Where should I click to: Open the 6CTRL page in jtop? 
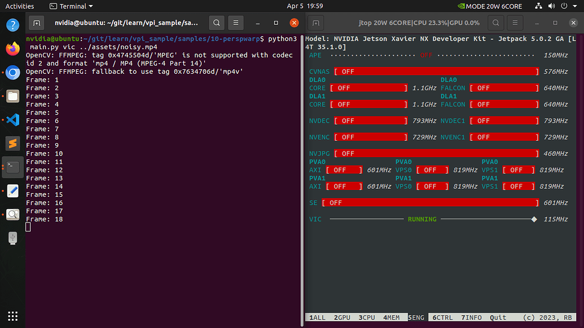(x=442, y=317)
